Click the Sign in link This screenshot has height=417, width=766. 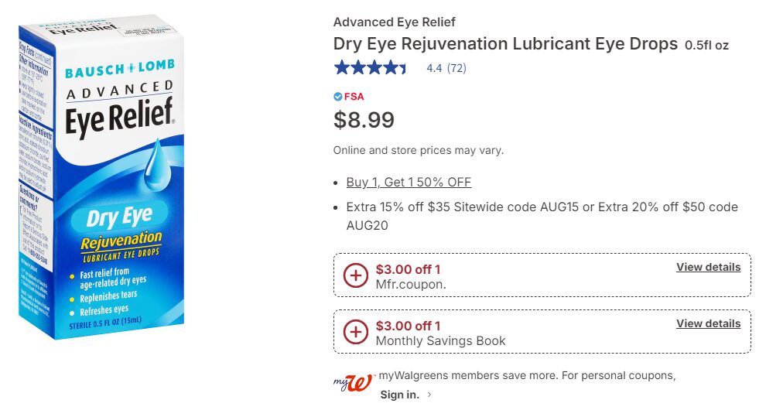399,395
